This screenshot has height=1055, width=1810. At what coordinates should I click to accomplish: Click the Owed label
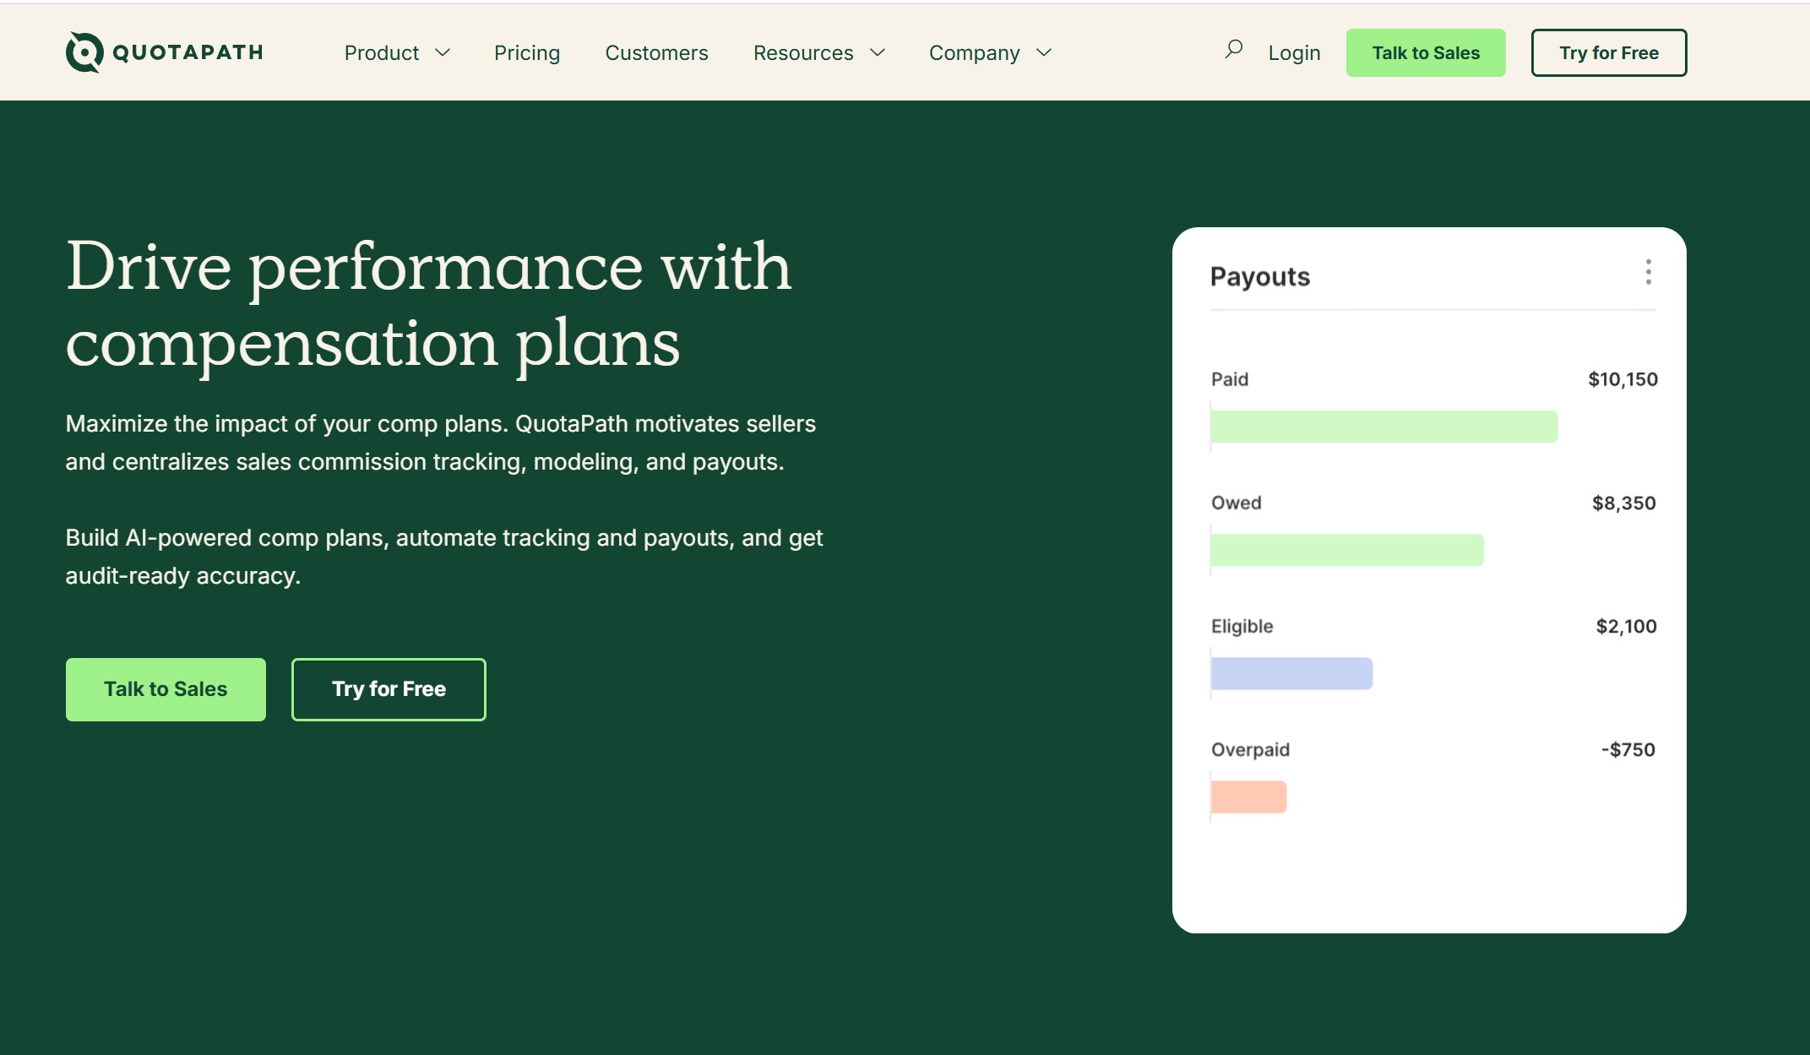[1237, 503]
